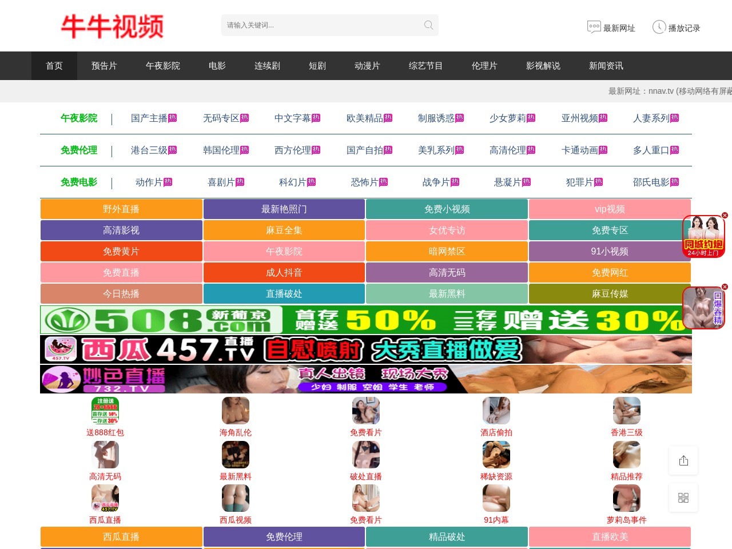732x549 pixels.
Task: Choose the 悬疑片 category link
Action: click(508, 182)
